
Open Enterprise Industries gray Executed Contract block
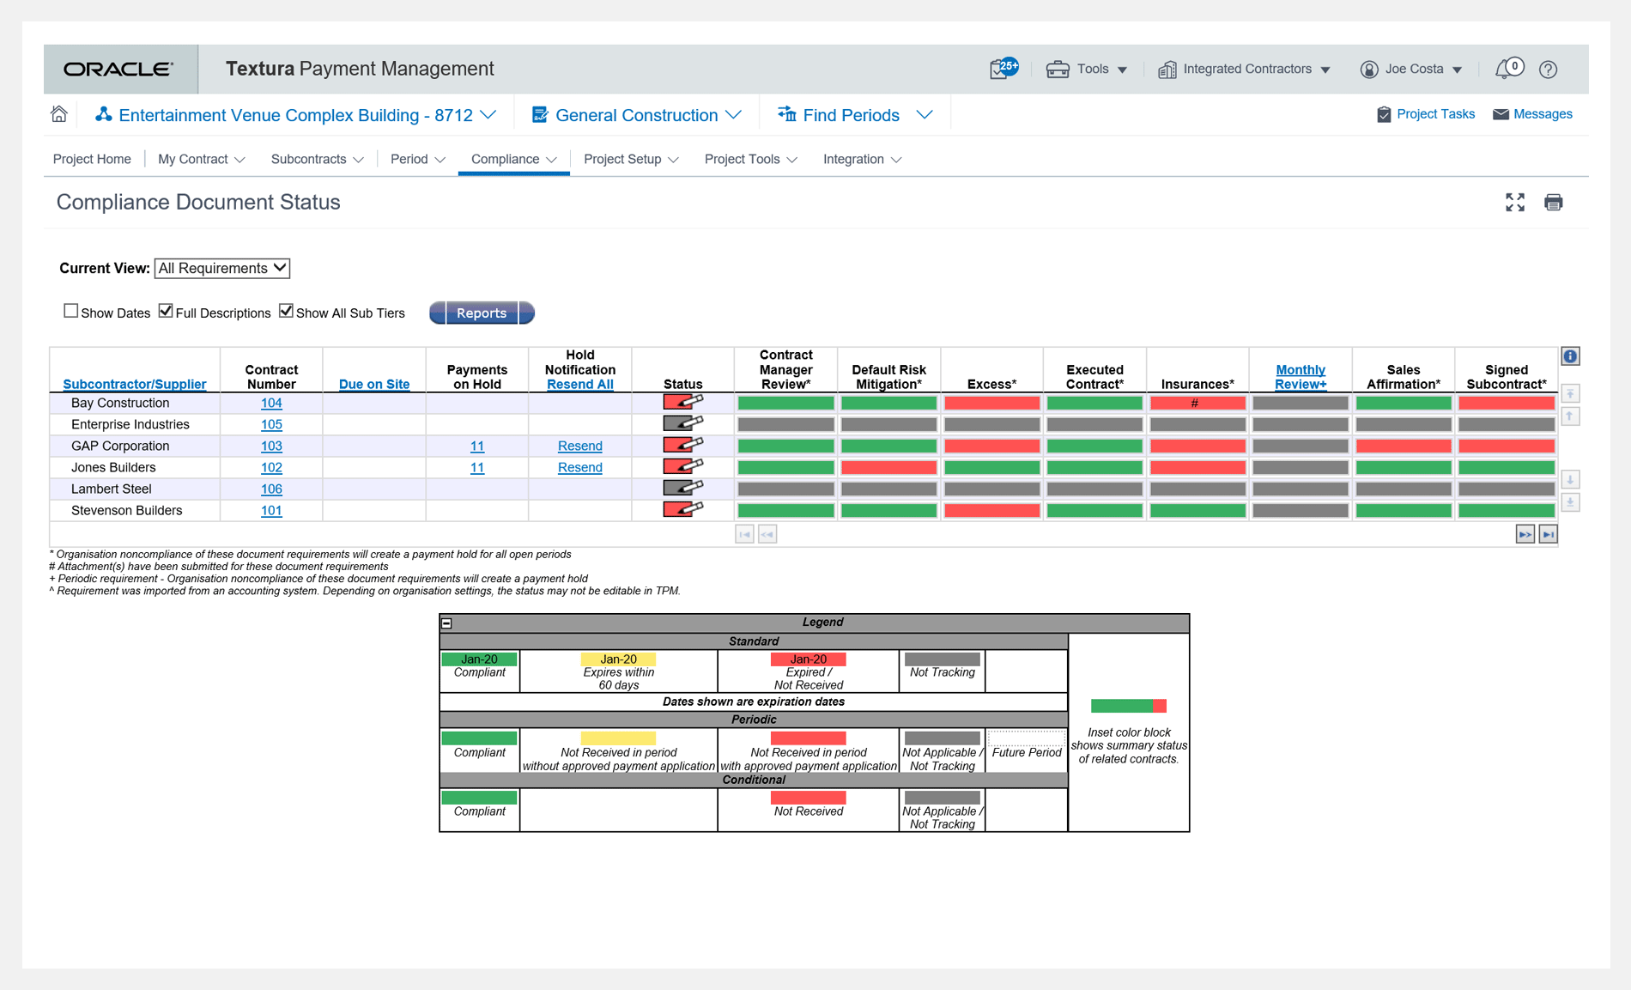click(x=1094, y=424)
